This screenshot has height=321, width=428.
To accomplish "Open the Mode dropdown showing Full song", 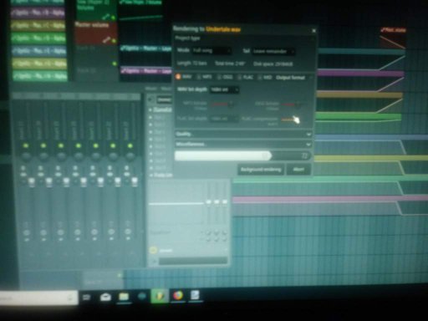I will tap(211, 51).
